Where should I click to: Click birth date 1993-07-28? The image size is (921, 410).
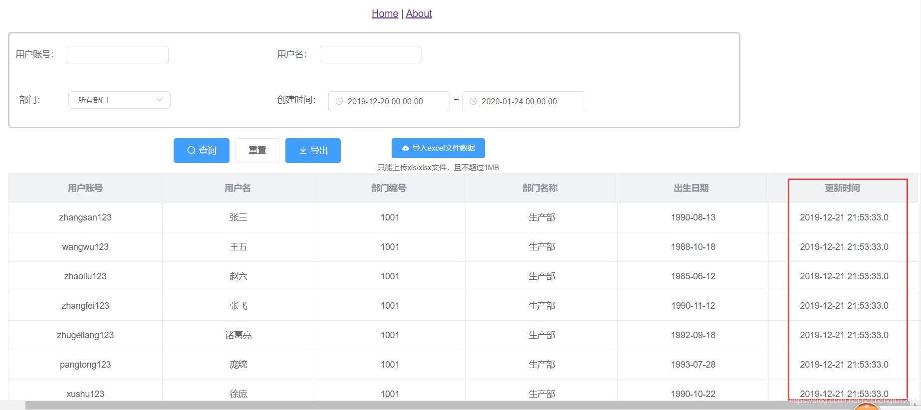tap(693, 365)
